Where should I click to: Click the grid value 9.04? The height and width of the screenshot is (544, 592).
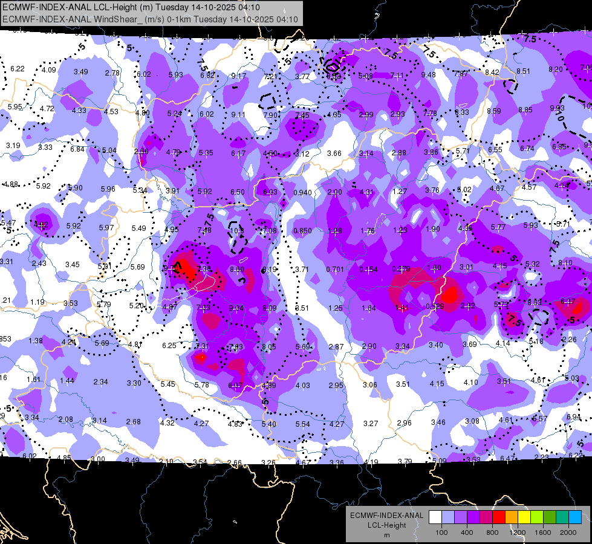[x=236, y=308]
